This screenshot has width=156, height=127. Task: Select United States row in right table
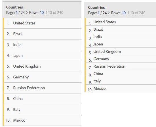pos(121,22)
